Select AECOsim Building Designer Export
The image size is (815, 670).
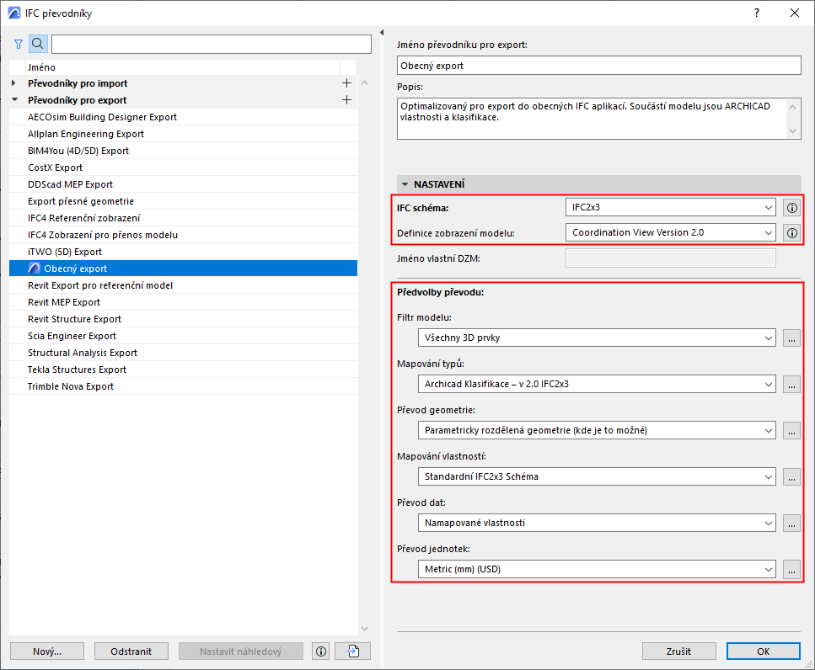click(x=184, y=117)
